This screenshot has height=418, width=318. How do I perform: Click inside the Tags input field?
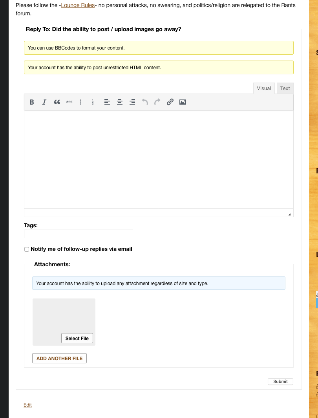(79, 234)
